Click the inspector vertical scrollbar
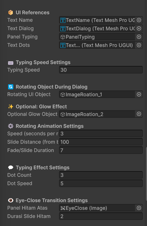147x226 pixels. pos(146,174)
